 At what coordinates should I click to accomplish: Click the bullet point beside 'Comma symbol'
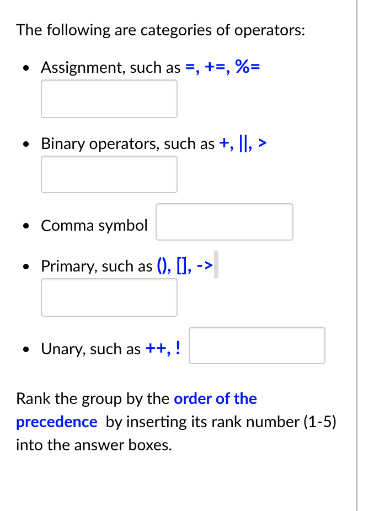tap(25, 225)
